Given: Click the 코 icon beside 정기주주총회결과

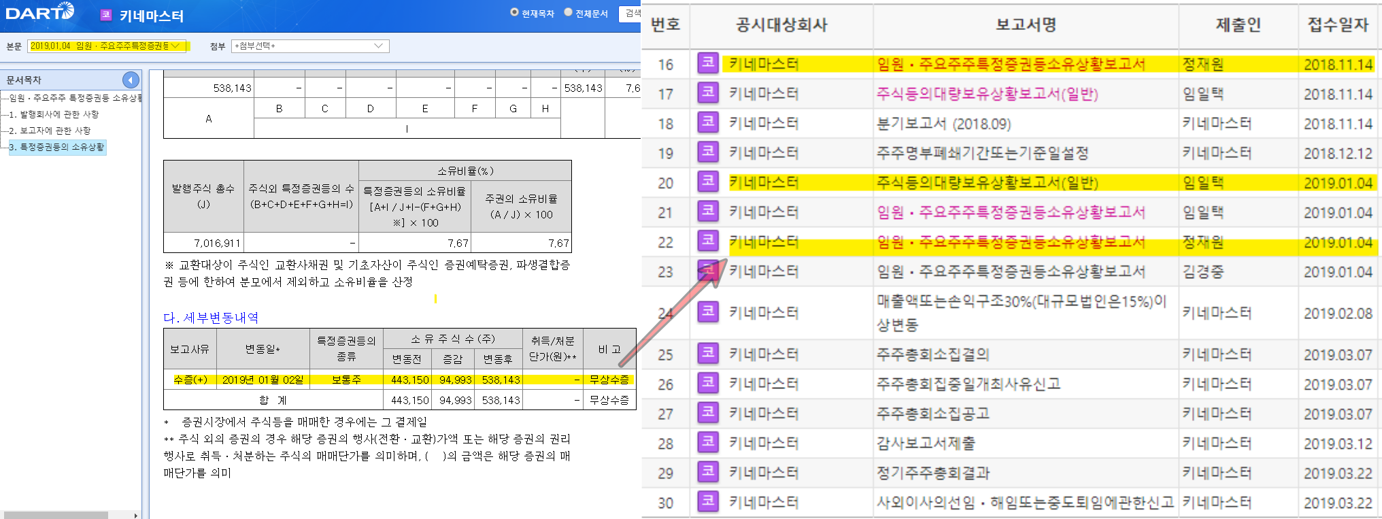Looking at the screenshot, I should [x=708, y=472].
